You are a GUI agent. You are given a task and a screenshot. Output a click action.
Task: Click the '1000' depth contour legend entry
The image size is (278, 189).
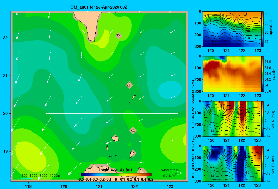tap(33, 176)
